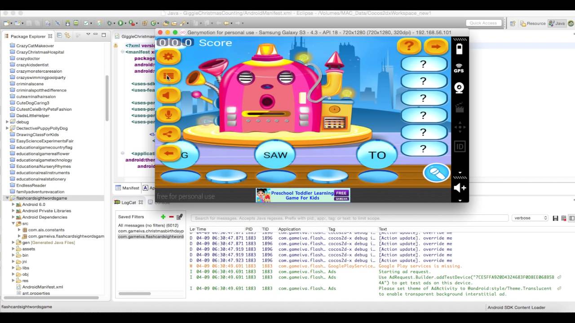This screenshot has height=323, width=575.
Task: Focus the Quick Access field
Action: coord(483,23)
